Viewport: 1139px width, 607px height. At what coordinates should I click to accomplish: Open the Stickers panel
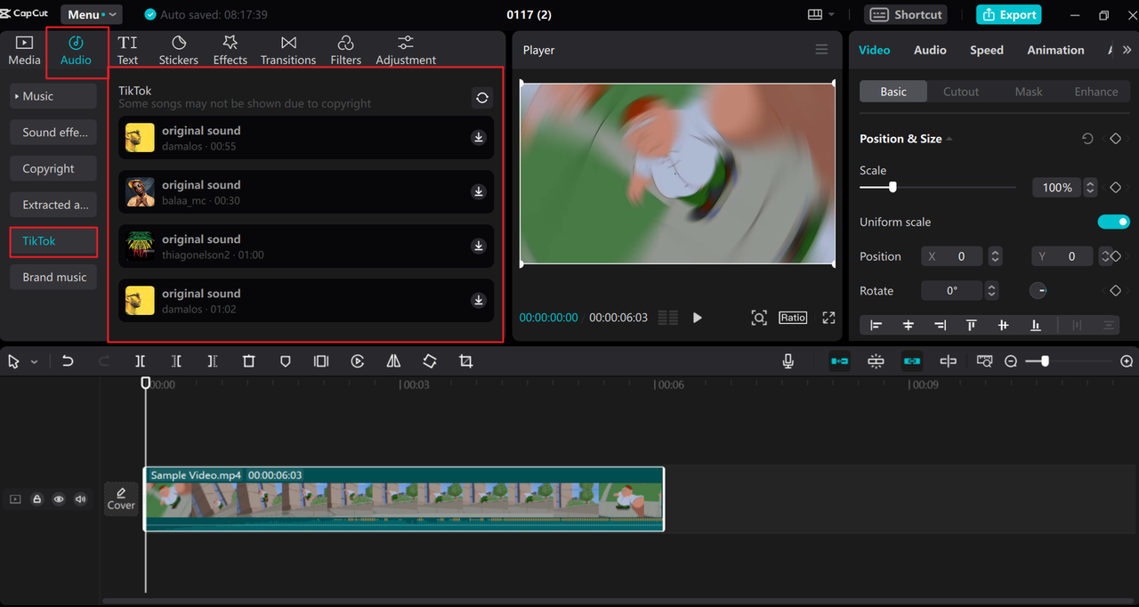click(179, 50)
